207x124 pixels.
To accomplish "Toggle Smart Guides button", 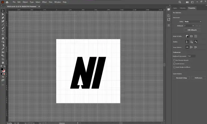I will (x=196, y=42).
